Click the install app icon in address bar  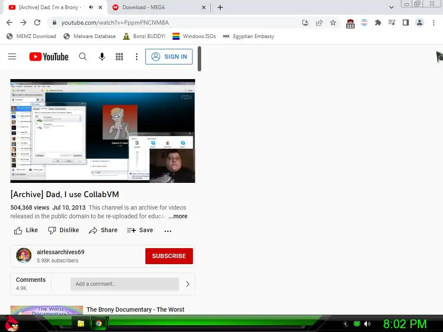[x=305, y=22]
